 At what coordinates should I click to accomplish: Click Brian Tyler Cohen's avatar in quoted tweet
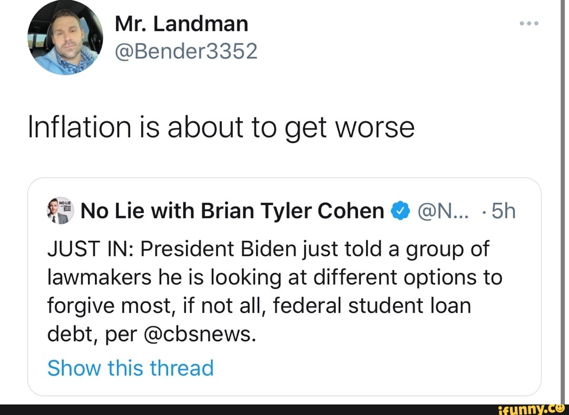pyautogui.click(x=59, y=210)
